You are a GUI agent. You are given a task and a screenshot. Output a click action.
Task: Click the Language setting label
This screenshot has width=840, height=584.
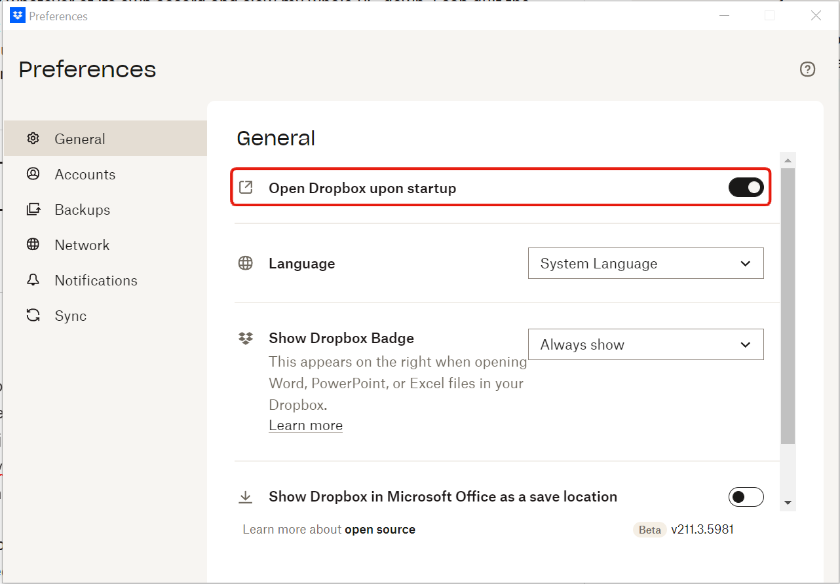pyautogui.click(x=302, y=263)
